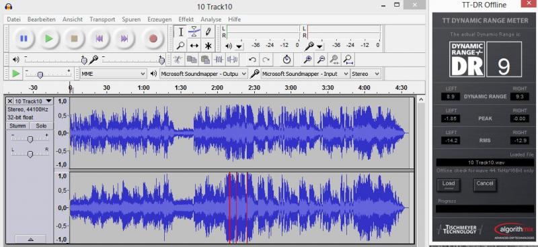Open the Spuren menu
The width and height of the screenshot is (538, 247).
coord(131,19)
